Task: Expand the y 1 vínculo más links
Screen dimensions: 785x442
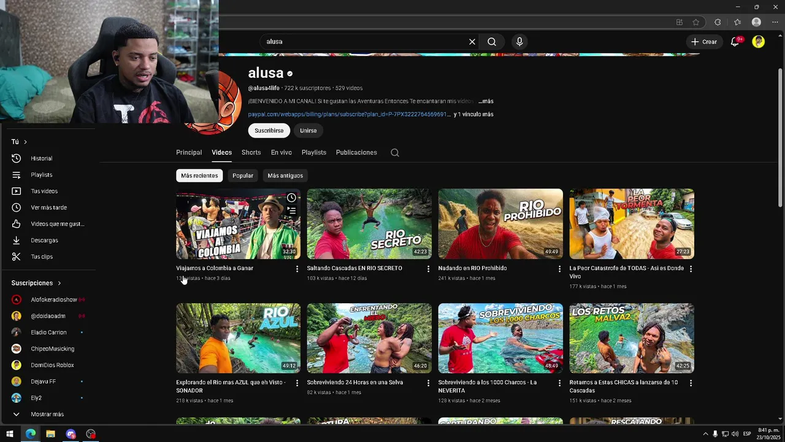Action: 473,114
